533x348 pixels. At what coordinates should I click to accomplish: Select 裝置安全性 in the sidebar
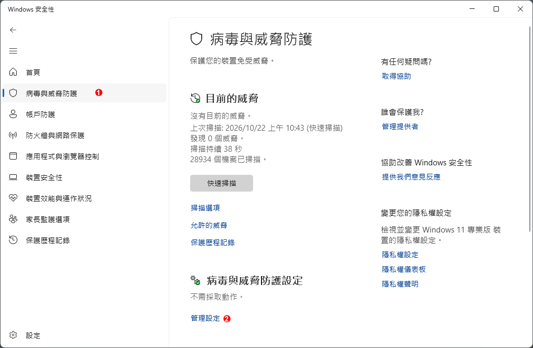tap(85, 177)
